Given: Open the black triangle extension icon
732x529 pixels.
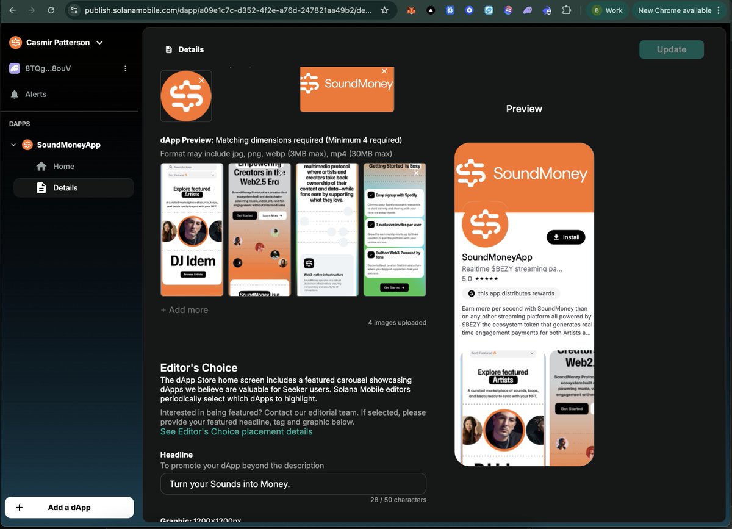Looking at the screenshot, I should click(431, 10).
